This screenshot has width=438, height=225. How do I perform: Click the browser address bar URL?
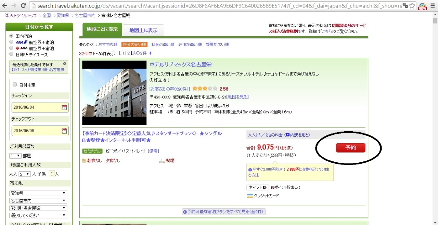(x=219, y=6)
